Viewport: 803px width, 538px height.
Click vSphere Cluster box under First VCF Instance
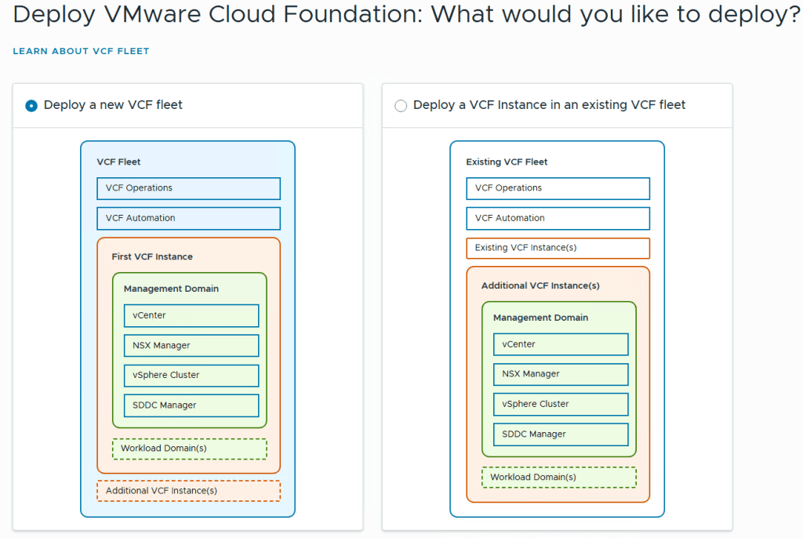[x=191, y=375]
